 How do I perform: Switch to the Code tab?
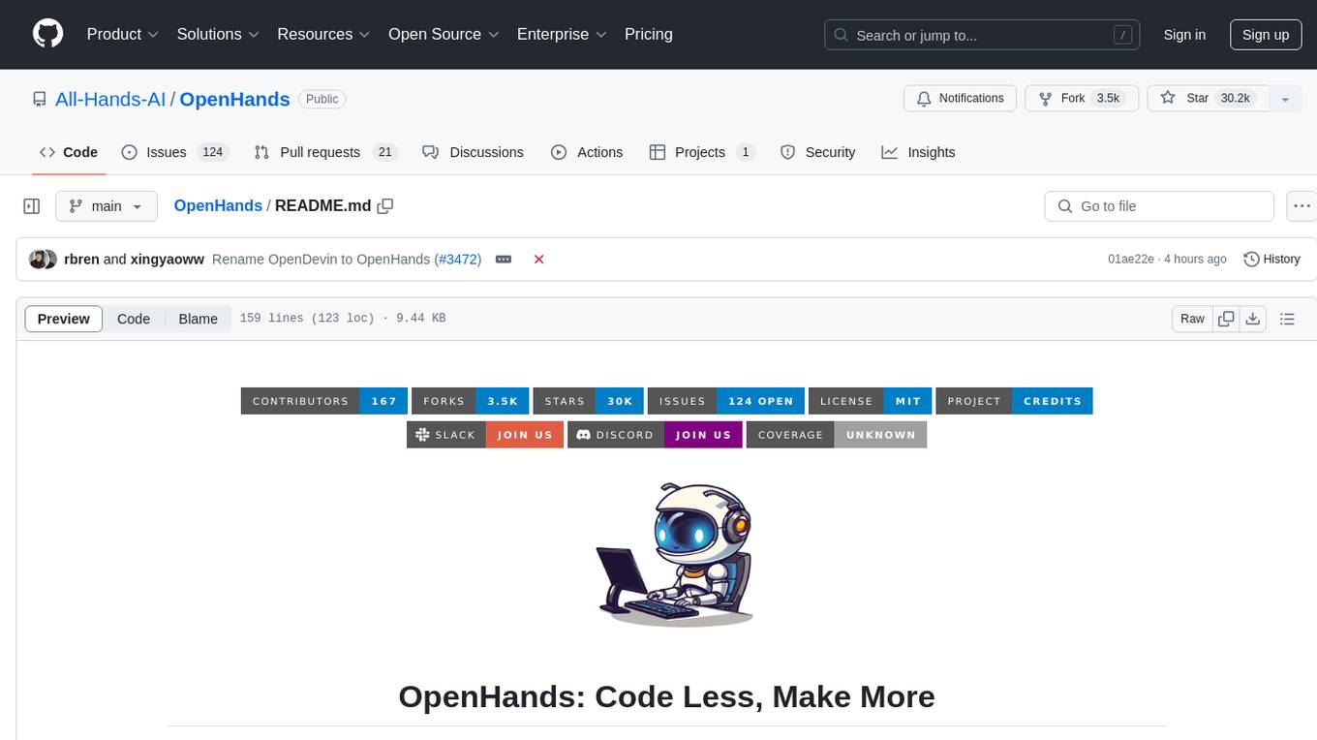click(x=69, y=152)
